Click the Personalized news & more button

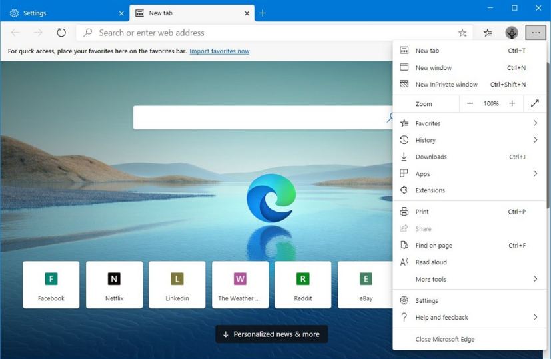(272, 334)
